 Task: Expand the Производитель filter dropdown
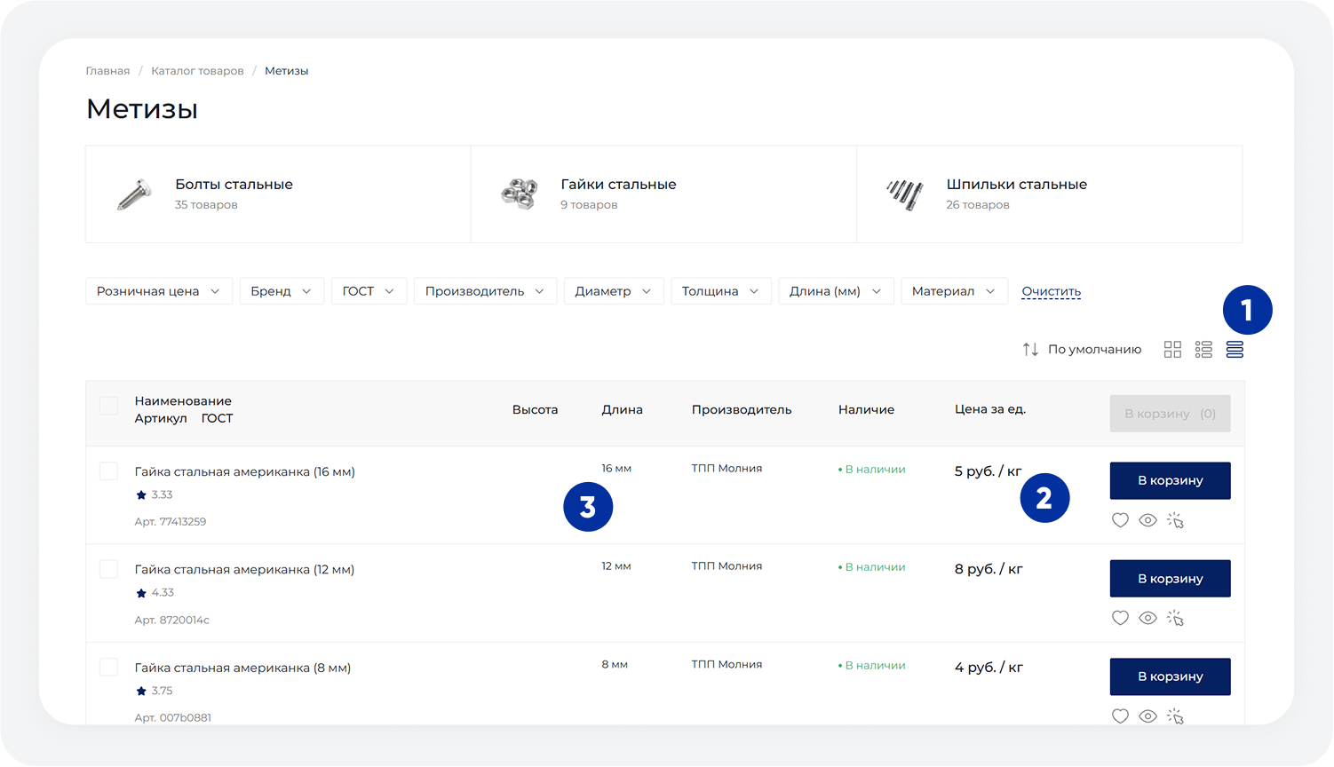486,291
